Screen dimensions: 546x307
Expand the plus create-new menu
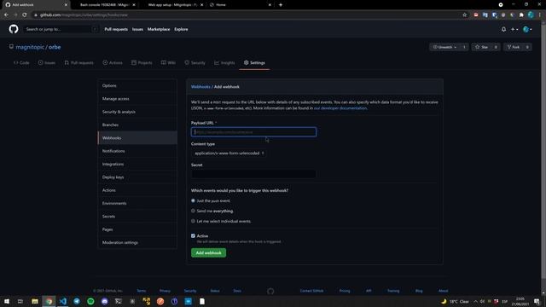point(514,29)
